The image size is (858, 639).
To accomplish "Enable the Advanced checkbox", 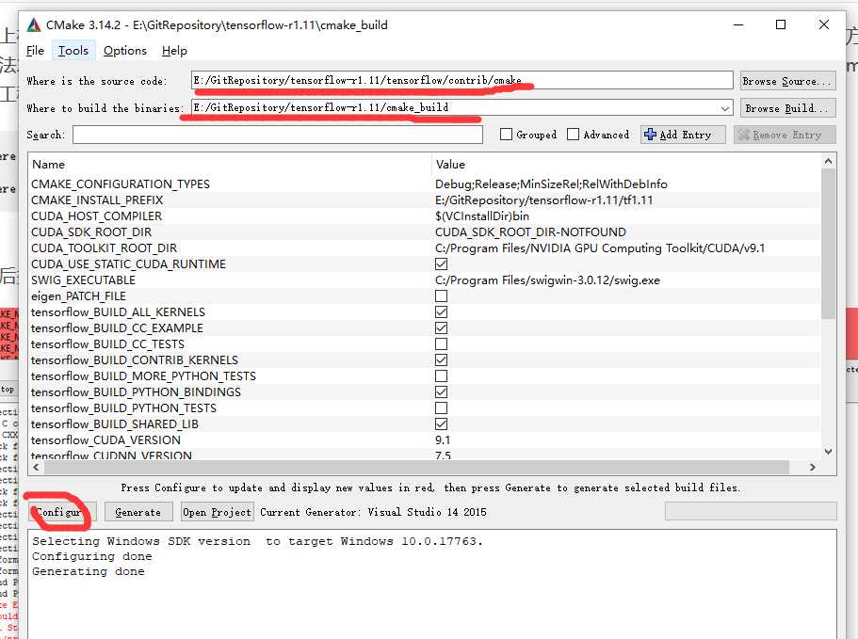I will [x=573, y=135].
